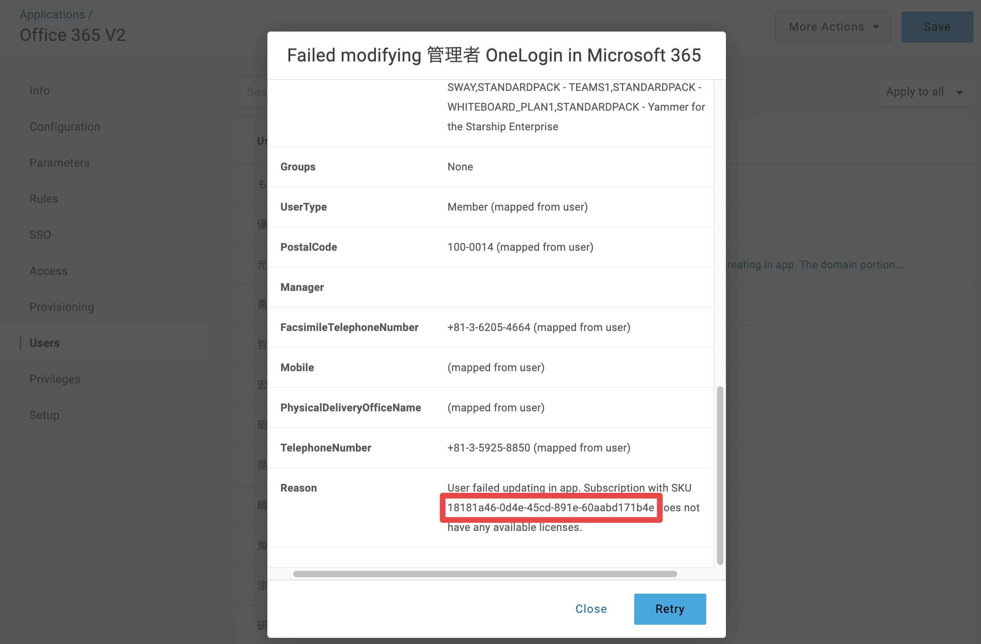This screenshot has width=981, height=644.
Task: Click the Office 365 V2 page heading
Action: pyautogui.click(x=72, y=35)
